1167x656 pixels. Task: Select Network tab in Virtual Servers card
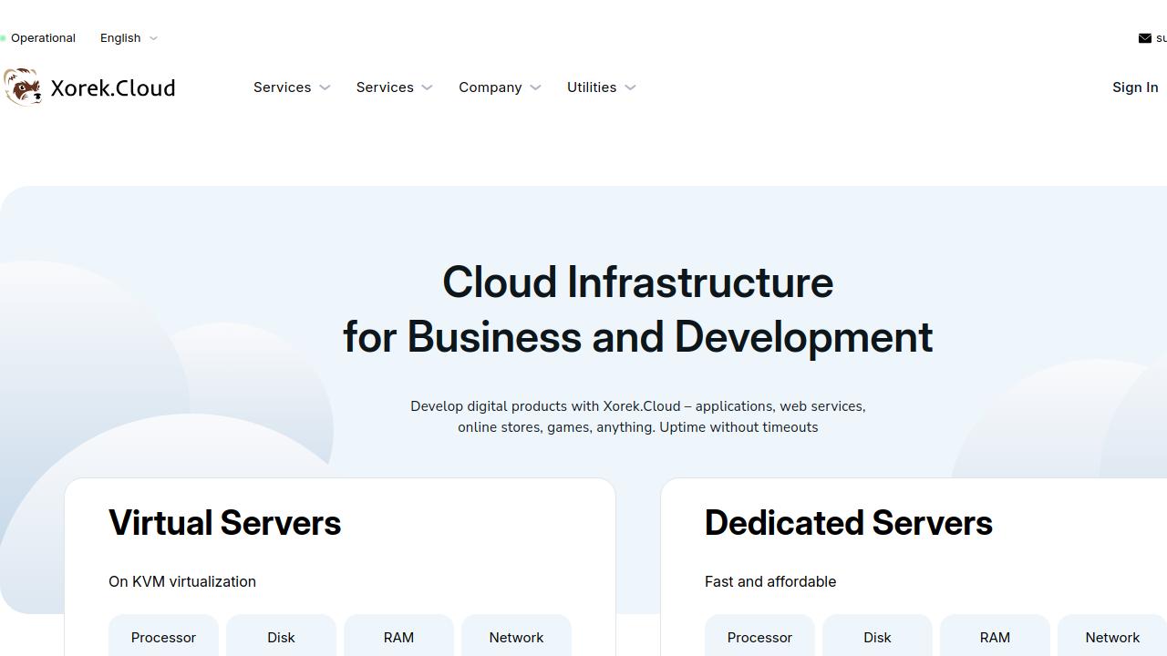pyautogui.click(x=516, y=636)
